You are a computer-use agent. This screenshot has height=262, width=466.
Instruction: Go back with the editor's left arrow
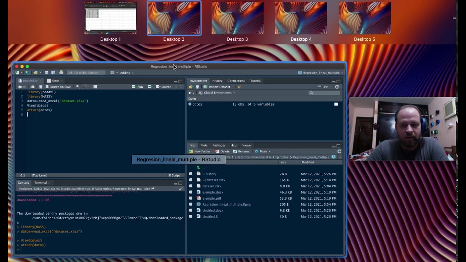[x=20, y=87]
